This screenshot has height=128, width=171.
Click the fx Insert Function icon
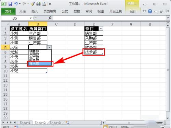50,18
